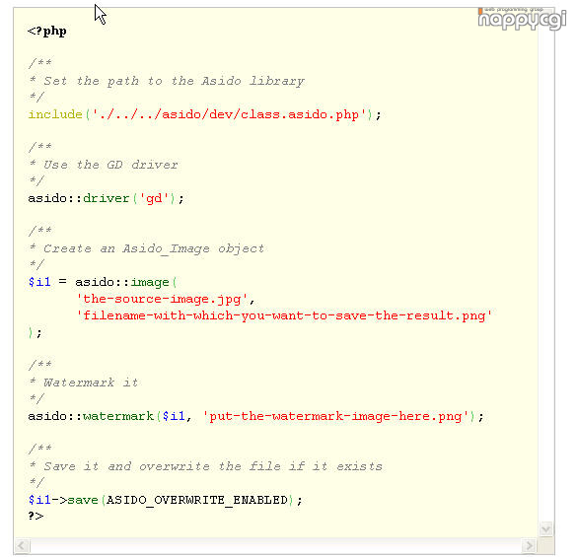Click the 'gd' driver string
The image size is (577, 557).
pos(154,199)
